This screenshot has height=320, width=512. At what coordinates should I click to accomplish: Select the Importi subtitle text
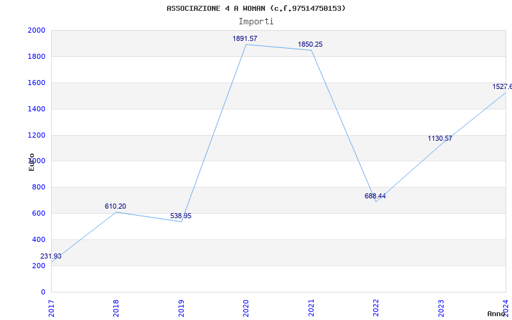[256, 22]
